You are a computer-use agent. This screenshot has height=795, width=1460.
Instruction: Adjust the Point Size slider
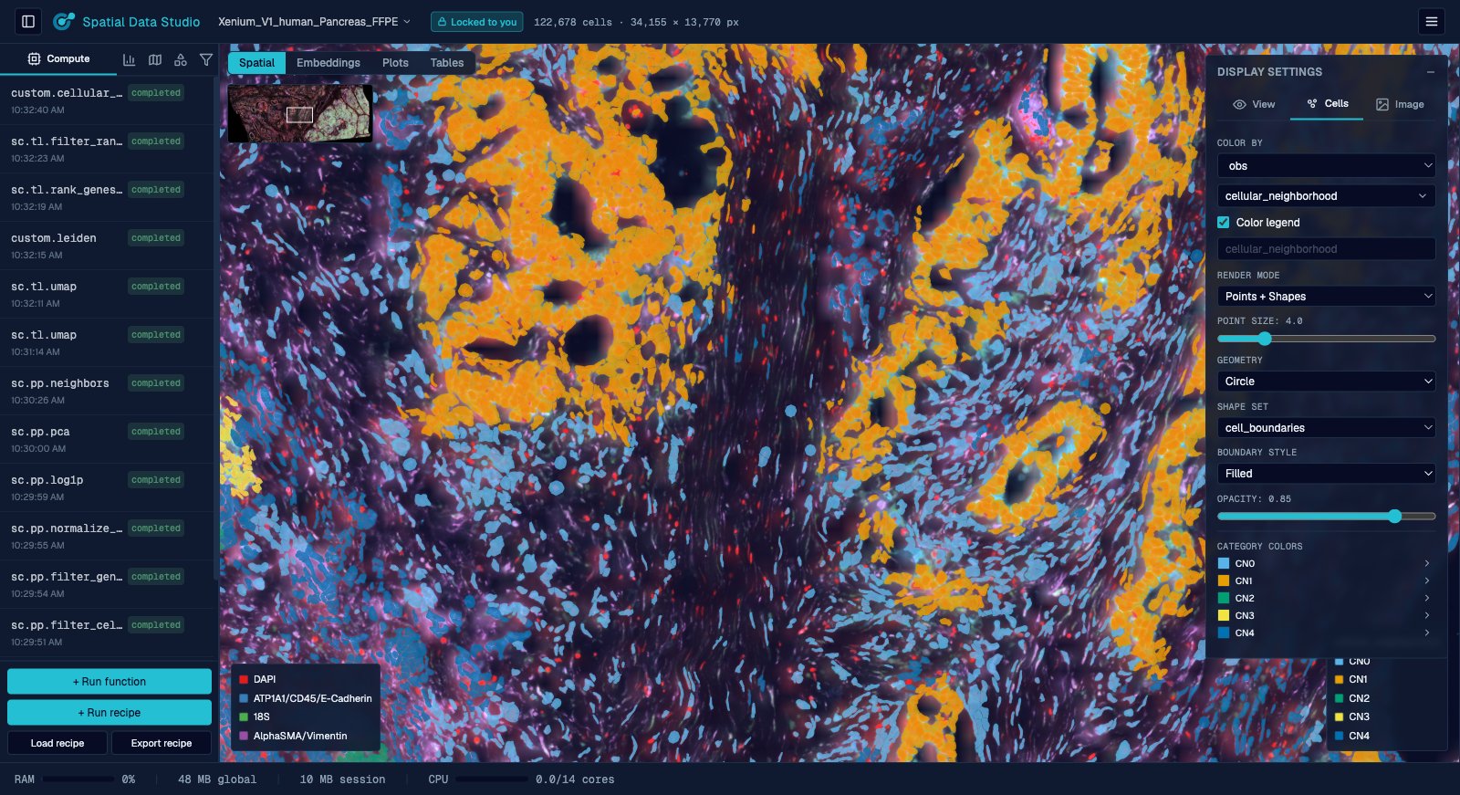click(1326, 339)
